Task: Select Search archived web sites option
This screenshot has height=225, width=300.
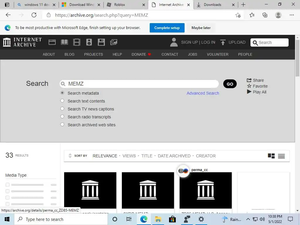Action: (62, 124)
